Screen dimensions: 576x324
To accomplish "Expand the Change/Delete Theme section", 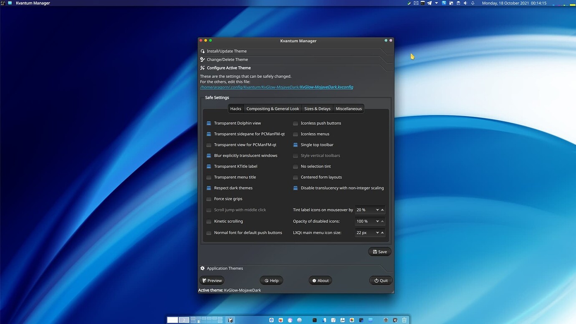I will [296, 59].
